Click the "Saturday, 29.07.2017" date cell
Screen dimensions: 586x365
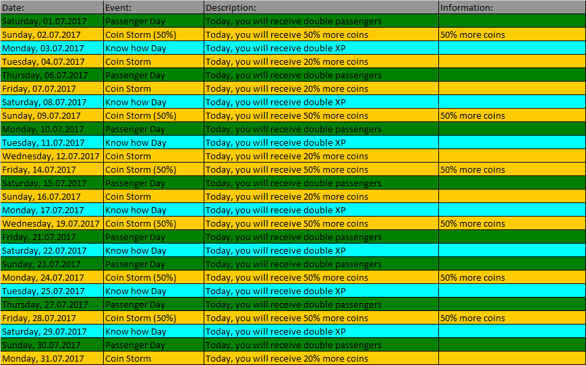52,331
